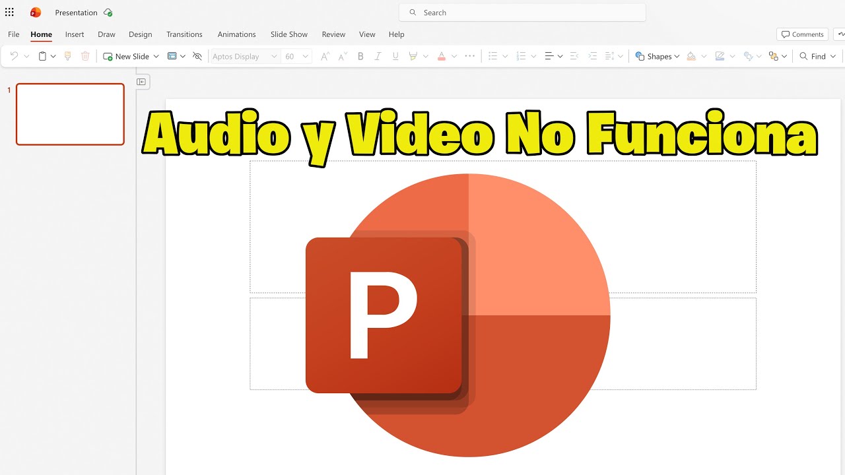The width and height of the screenshot is (845, 475).
Task: Open the numbering style arrow
Action: [x=533, y=56]
